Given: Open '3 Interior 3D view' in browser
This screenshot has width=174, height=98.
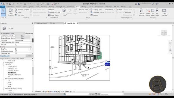Looking at the screenshot, I should pyautogui.click(x=13, y=71).
